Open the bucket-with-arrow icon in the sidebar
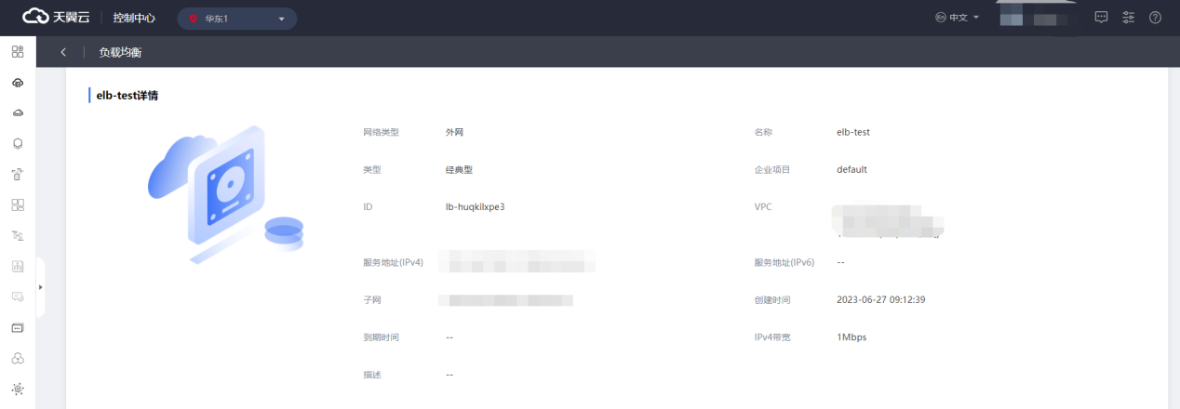1180x409 pixels. [x=18, y=174]
